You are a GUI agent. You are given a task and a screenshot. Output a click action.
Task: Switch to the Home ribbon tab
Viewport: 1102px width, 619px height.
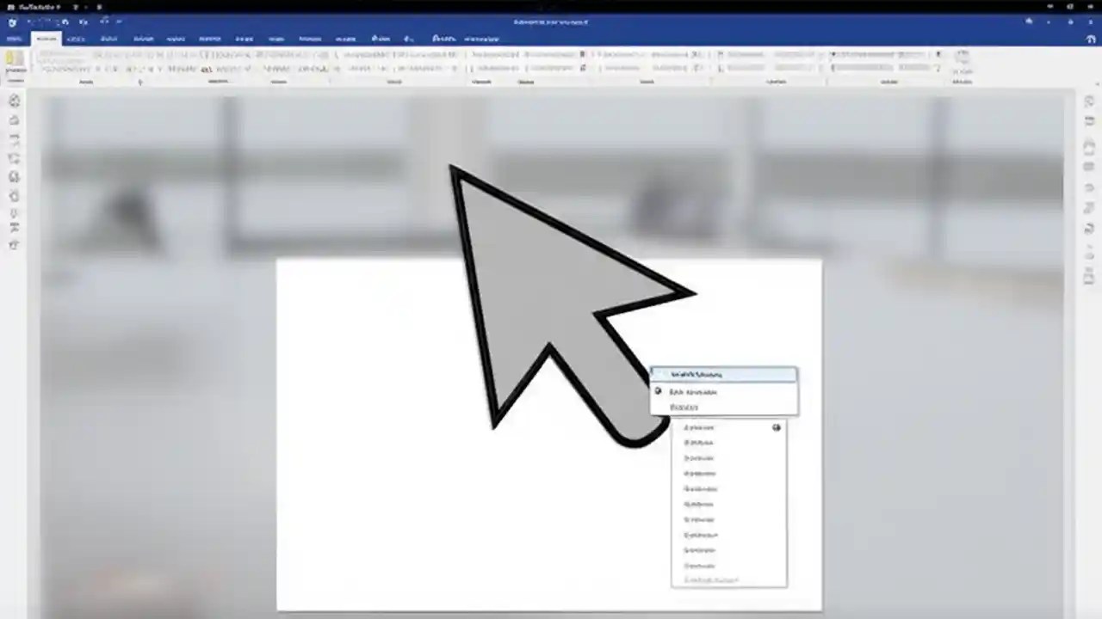coord(46,39)
